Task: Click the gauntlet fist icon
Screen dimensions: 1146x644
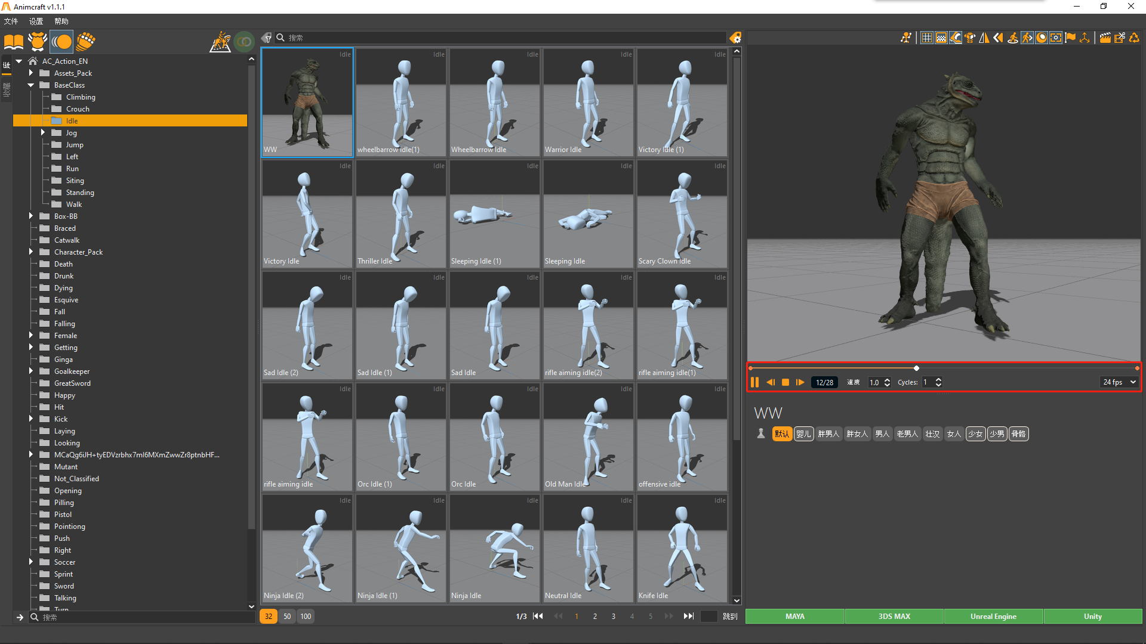Action: (85, 42)
